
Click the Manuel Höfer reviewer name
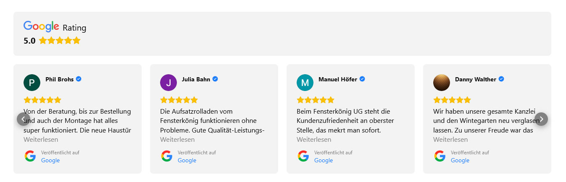338,79
